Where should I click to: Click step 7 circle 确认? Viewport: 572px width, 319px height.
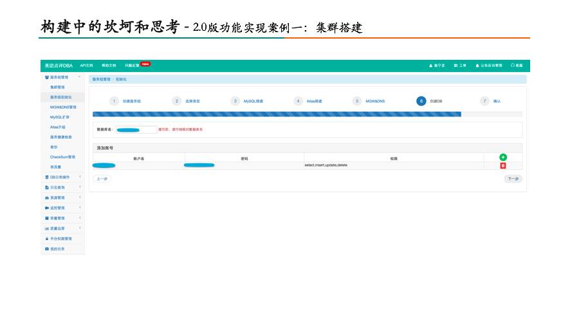[x=484, y=101]
